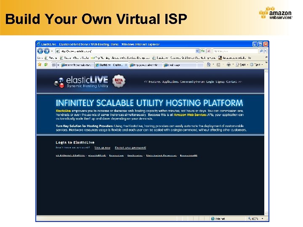303x227 pixels.
Task: Close the ElasticLive tab with its X
Action: tap(126, 65)
